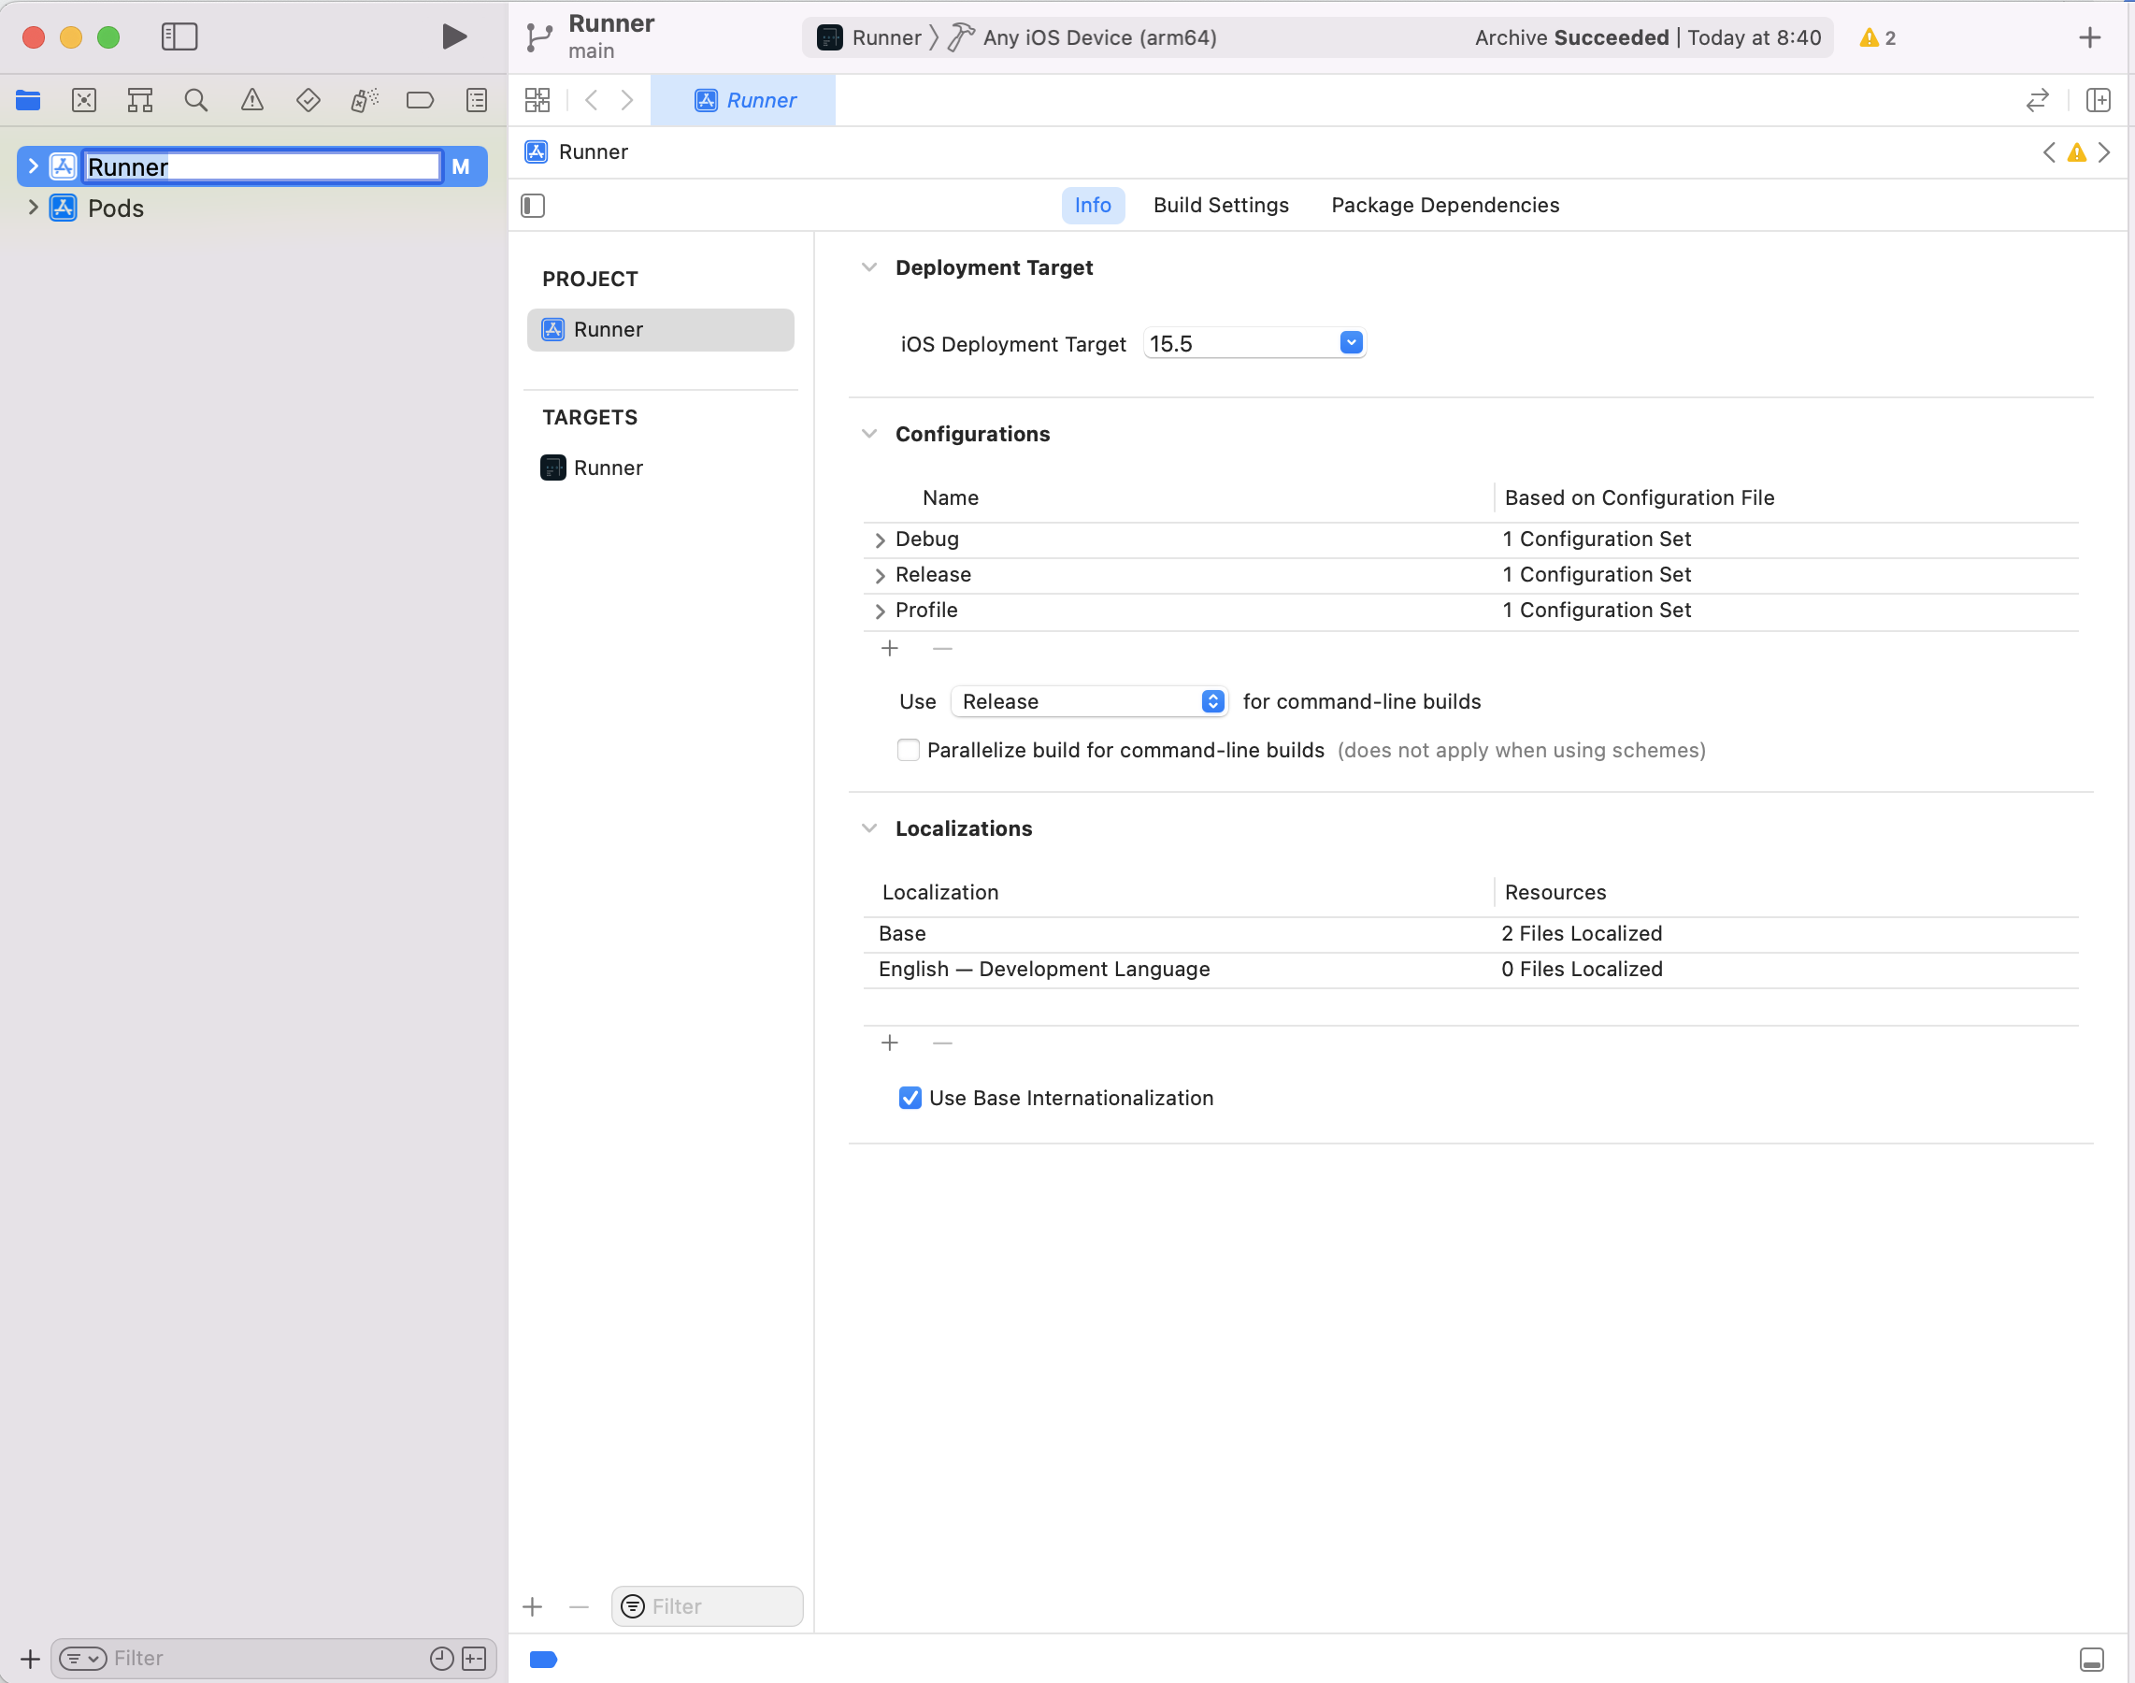2135x1683 pixels.
Task: Edit the Runner project name field
Action: (x=261, y=166)
